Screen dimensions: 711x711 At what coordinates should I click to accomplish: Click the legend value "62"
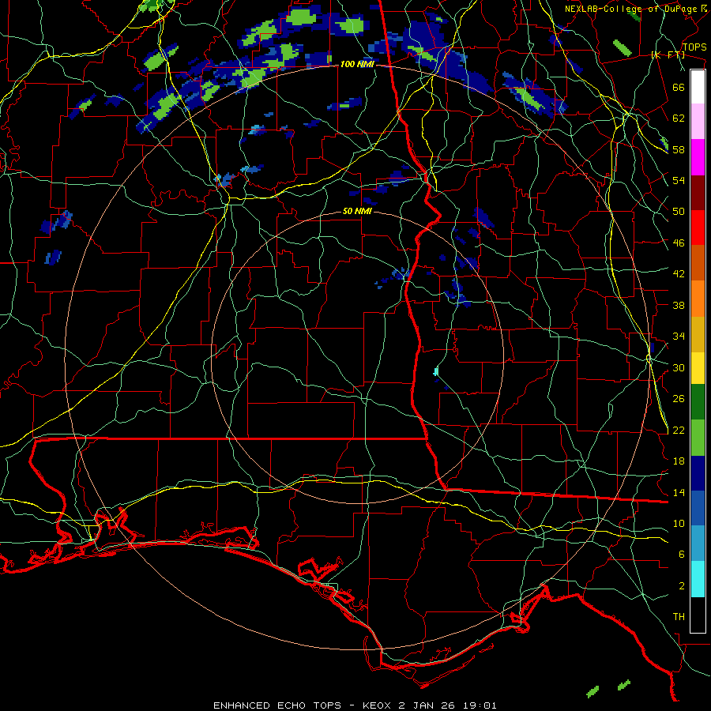click(x=679, y=118)
